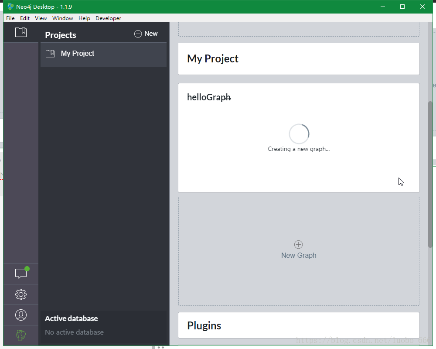This screenshot has height=349, width=436.
Task: Create a new project with New button
Action: 146,34
